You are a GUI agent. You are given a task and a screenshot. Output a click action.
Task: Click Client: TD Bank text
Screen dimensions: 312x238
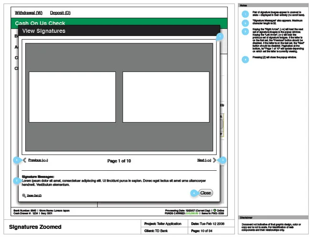click(156, 231)
